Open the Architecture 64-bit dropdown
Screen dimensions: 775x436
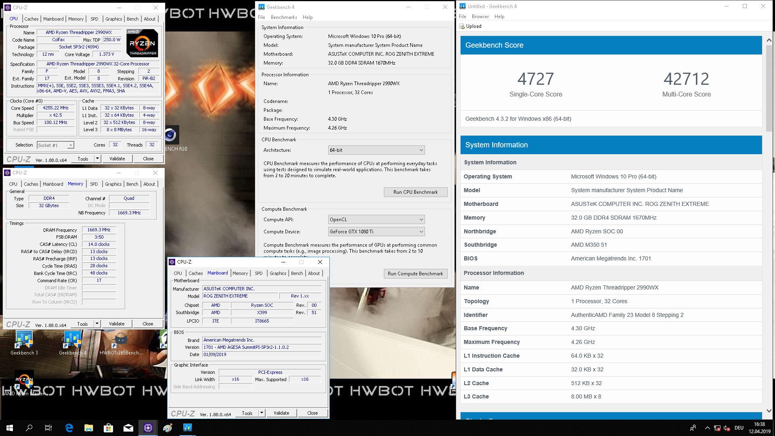(x=376, y=150)
